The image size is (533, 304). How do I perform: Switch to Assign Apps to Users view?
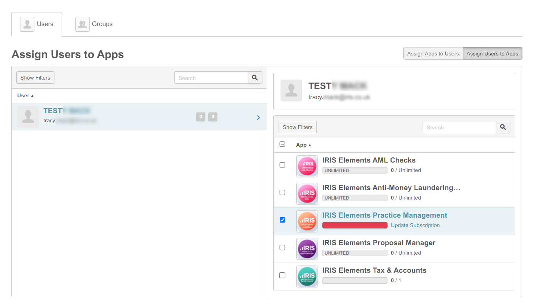pyautogui.click(x=433, y=54)
